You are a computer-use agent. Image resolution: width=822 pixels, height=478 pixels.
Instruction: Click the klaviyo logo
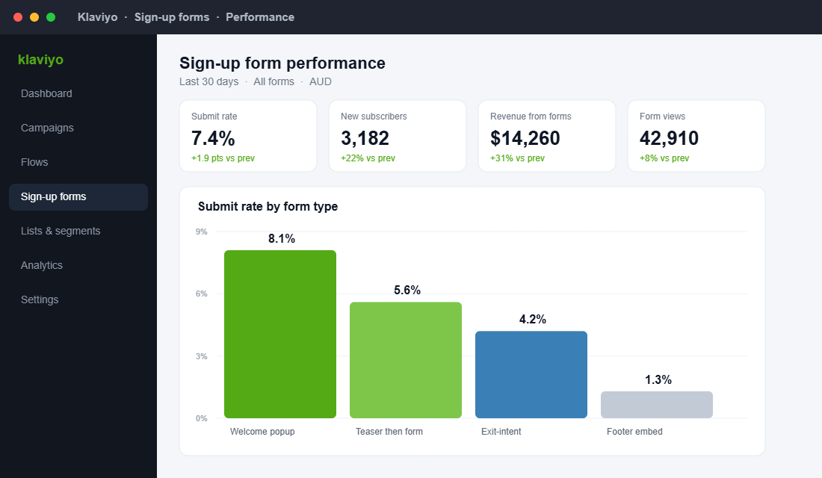click(40, 60)
